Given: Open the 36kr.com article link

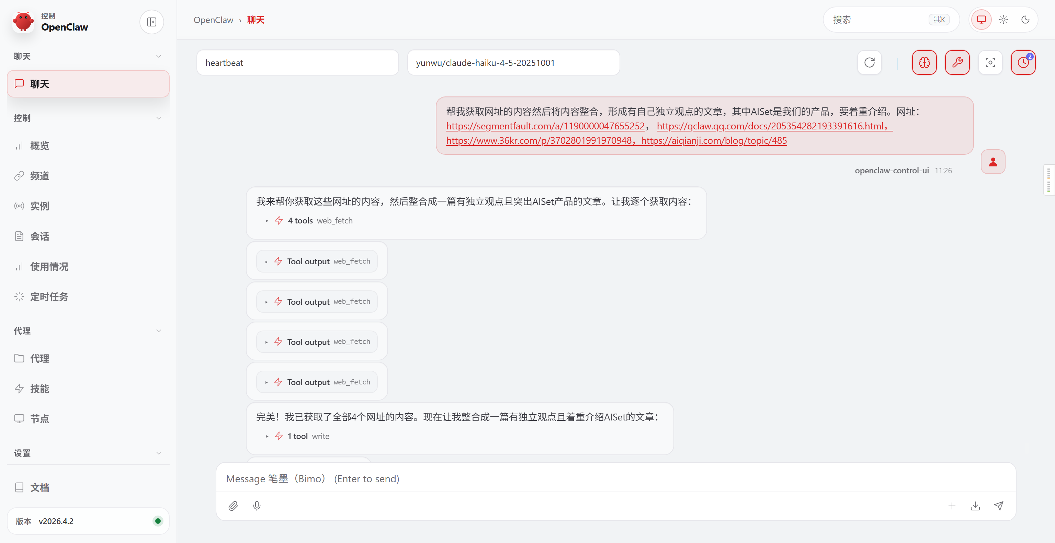Looking at the screenshot, I should tap(538, 140).
